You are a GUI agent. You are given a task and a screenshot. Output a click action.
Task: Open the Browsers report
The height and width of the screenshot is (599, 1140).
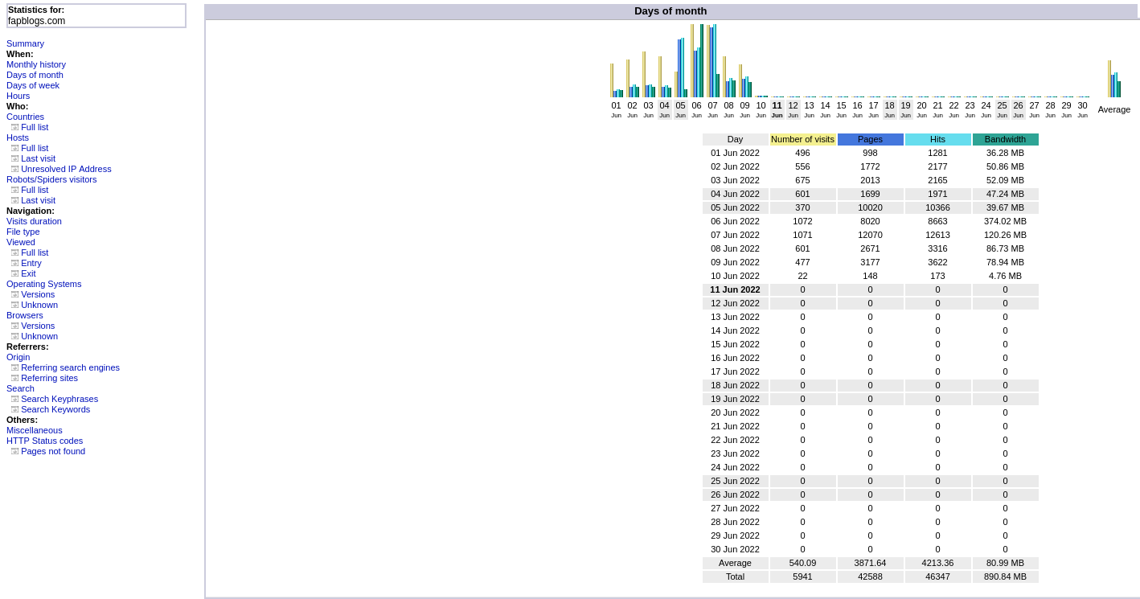point(25,315)
